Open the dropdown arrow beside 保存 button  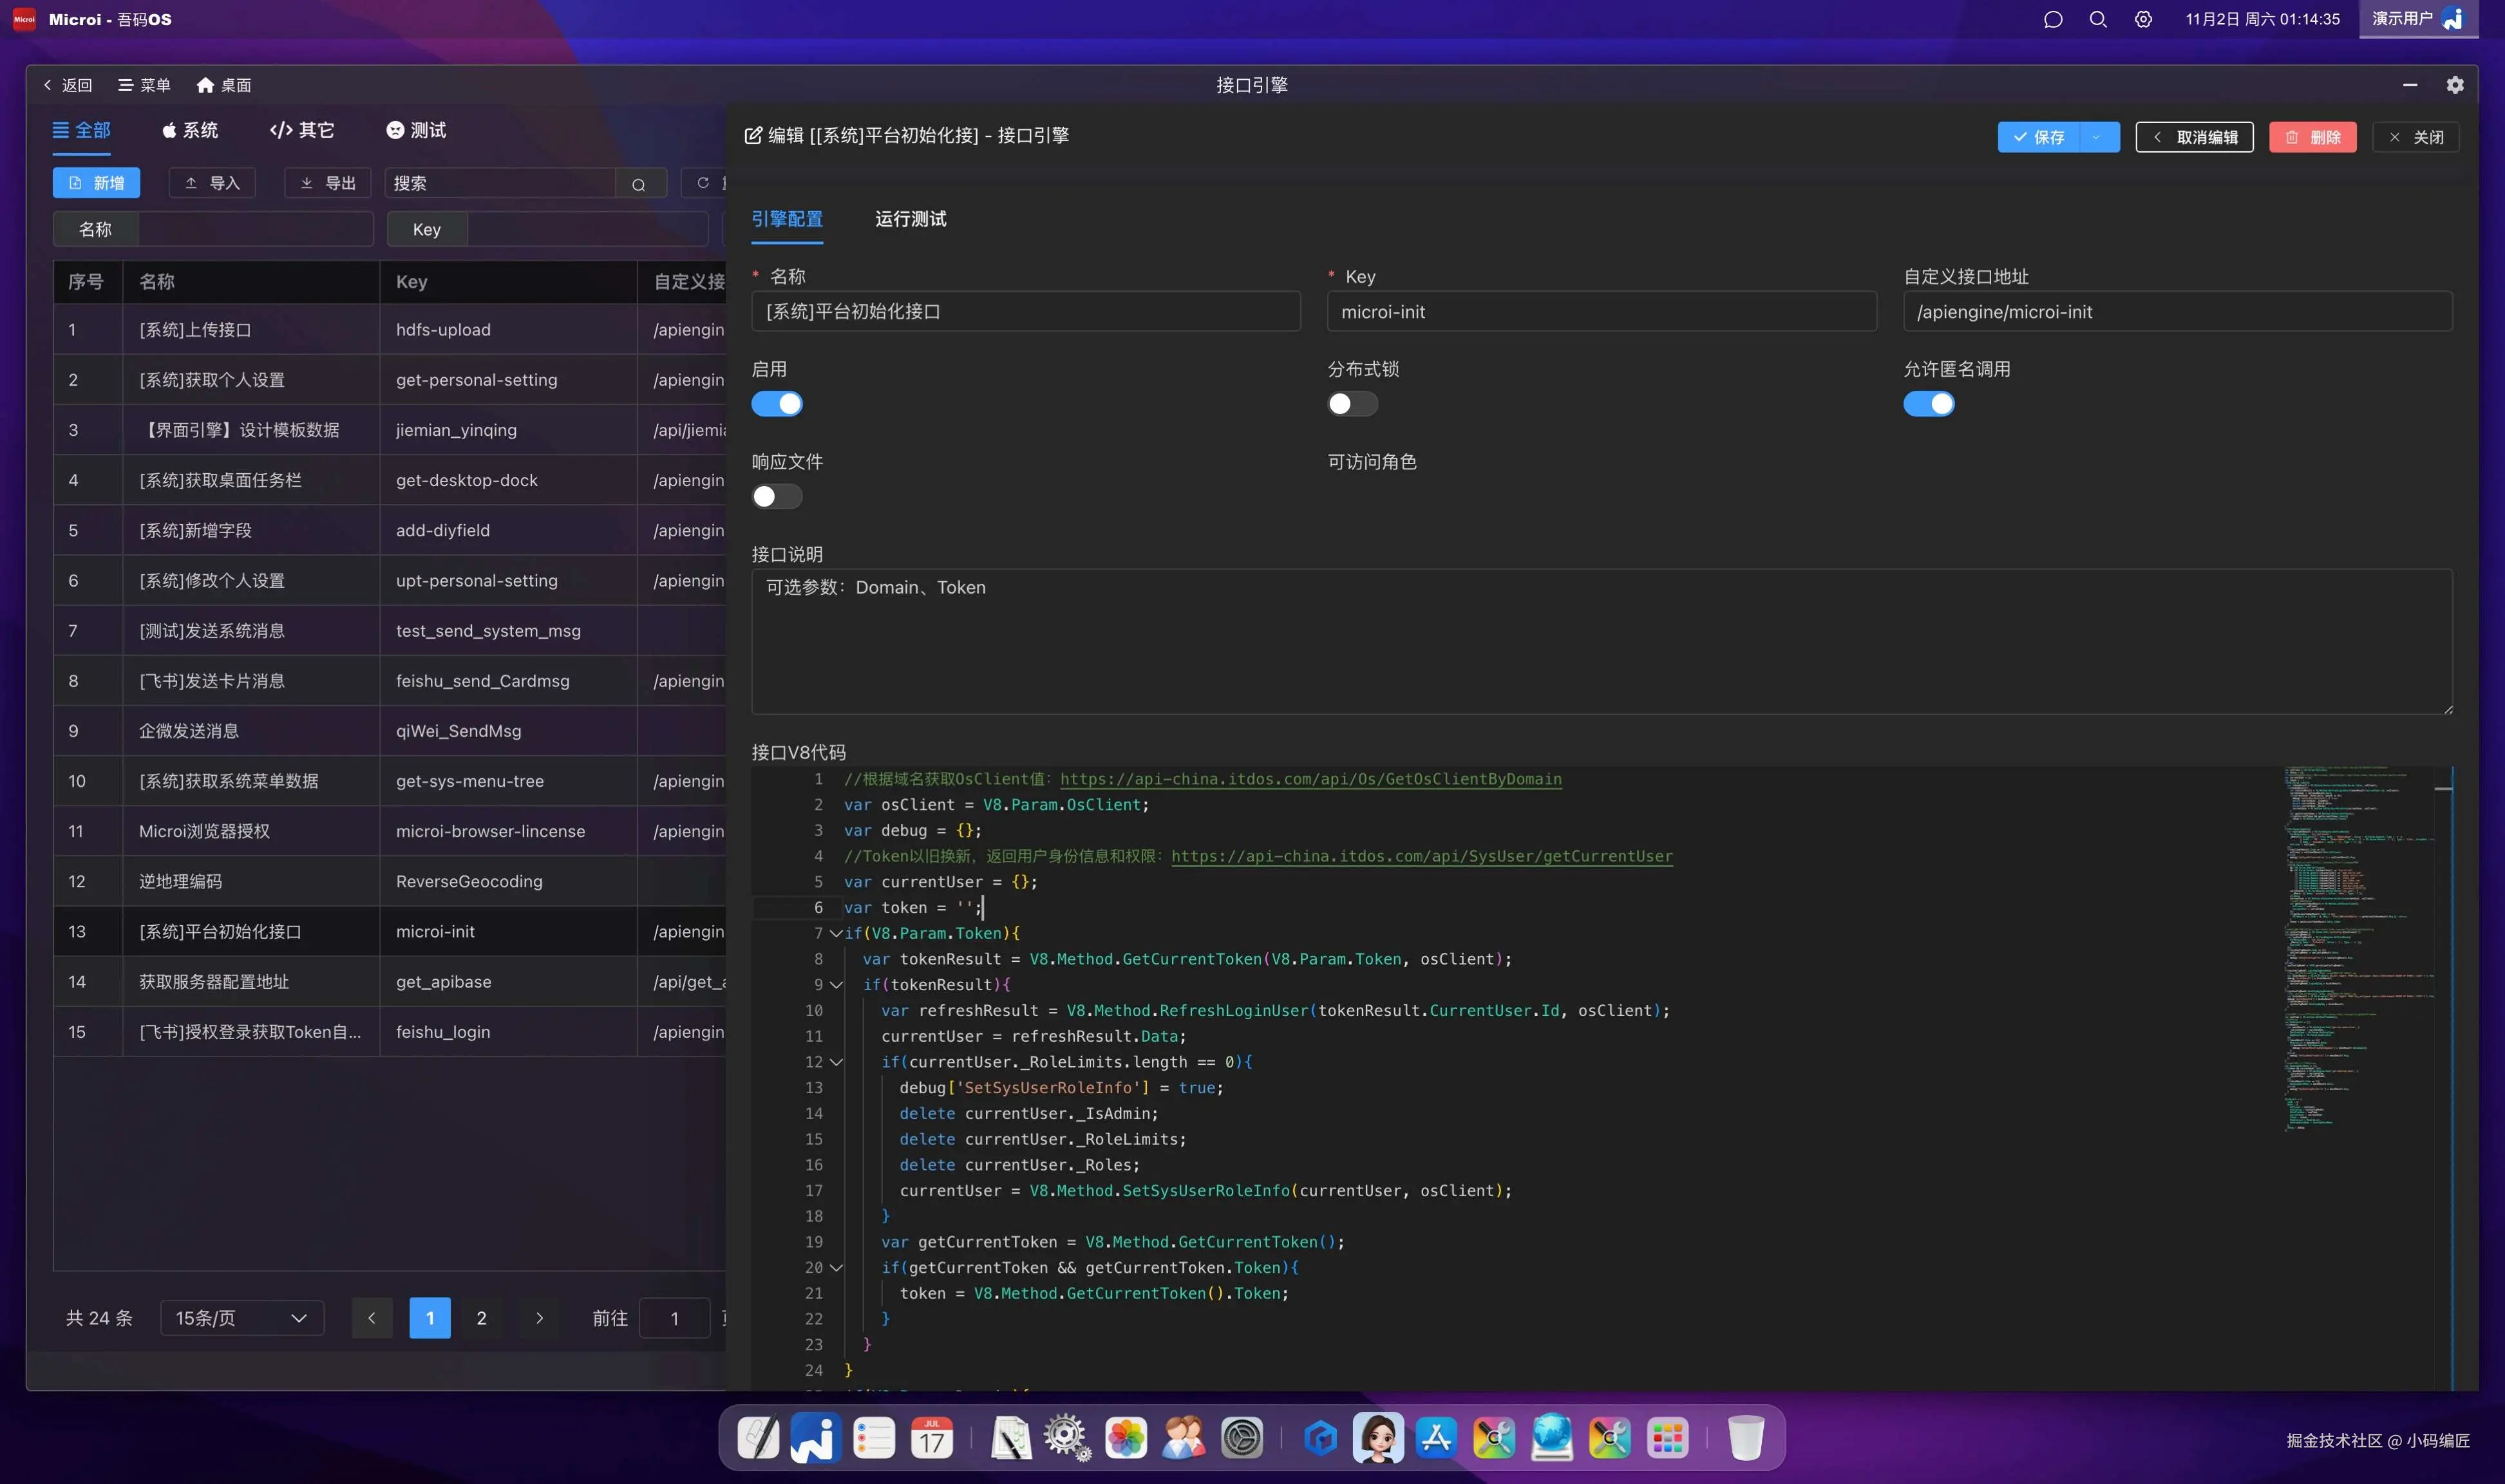[2097, 137]
